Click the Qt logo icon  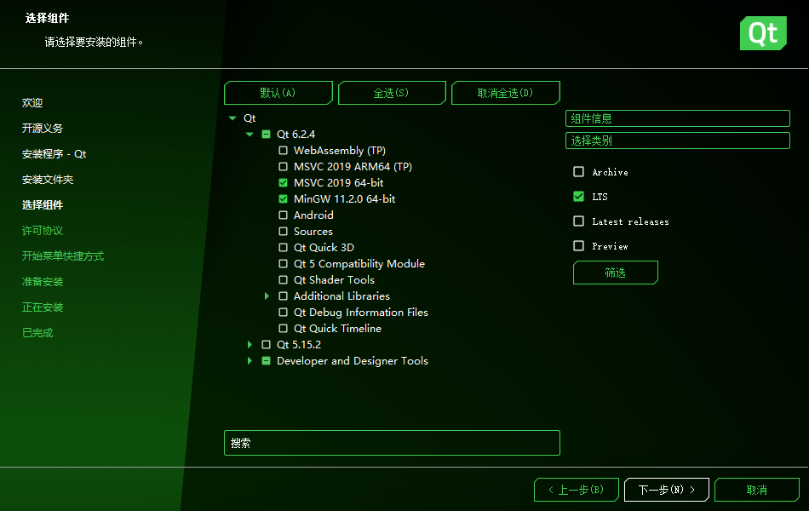(x=763, y=33)
